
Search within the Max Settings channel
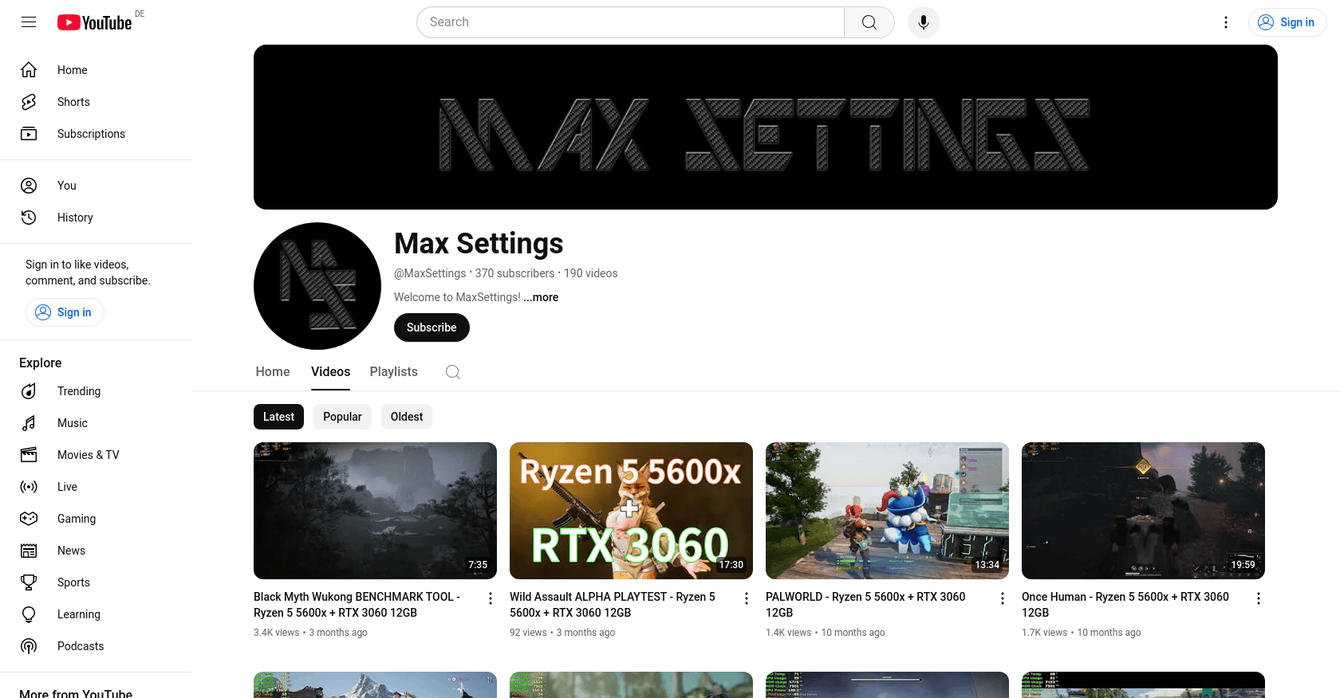pyautogui.click(x=453, y=372)
